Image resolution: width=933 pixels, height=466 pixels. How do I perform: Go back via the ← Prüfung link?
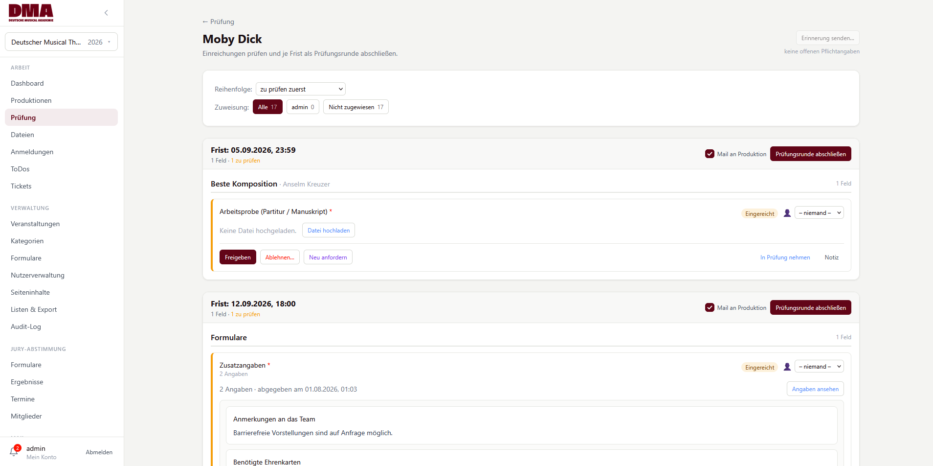click(219, 22)
